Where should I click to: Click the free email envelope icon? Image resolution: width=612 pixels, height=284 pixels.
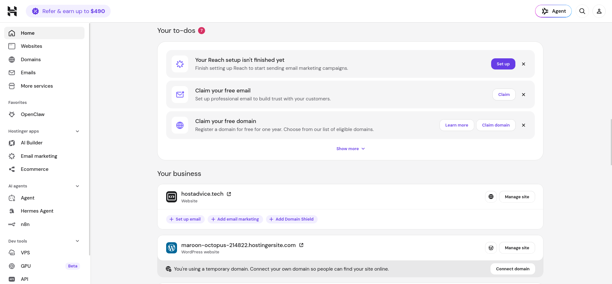pyautogui.click(x=180, y=95)
